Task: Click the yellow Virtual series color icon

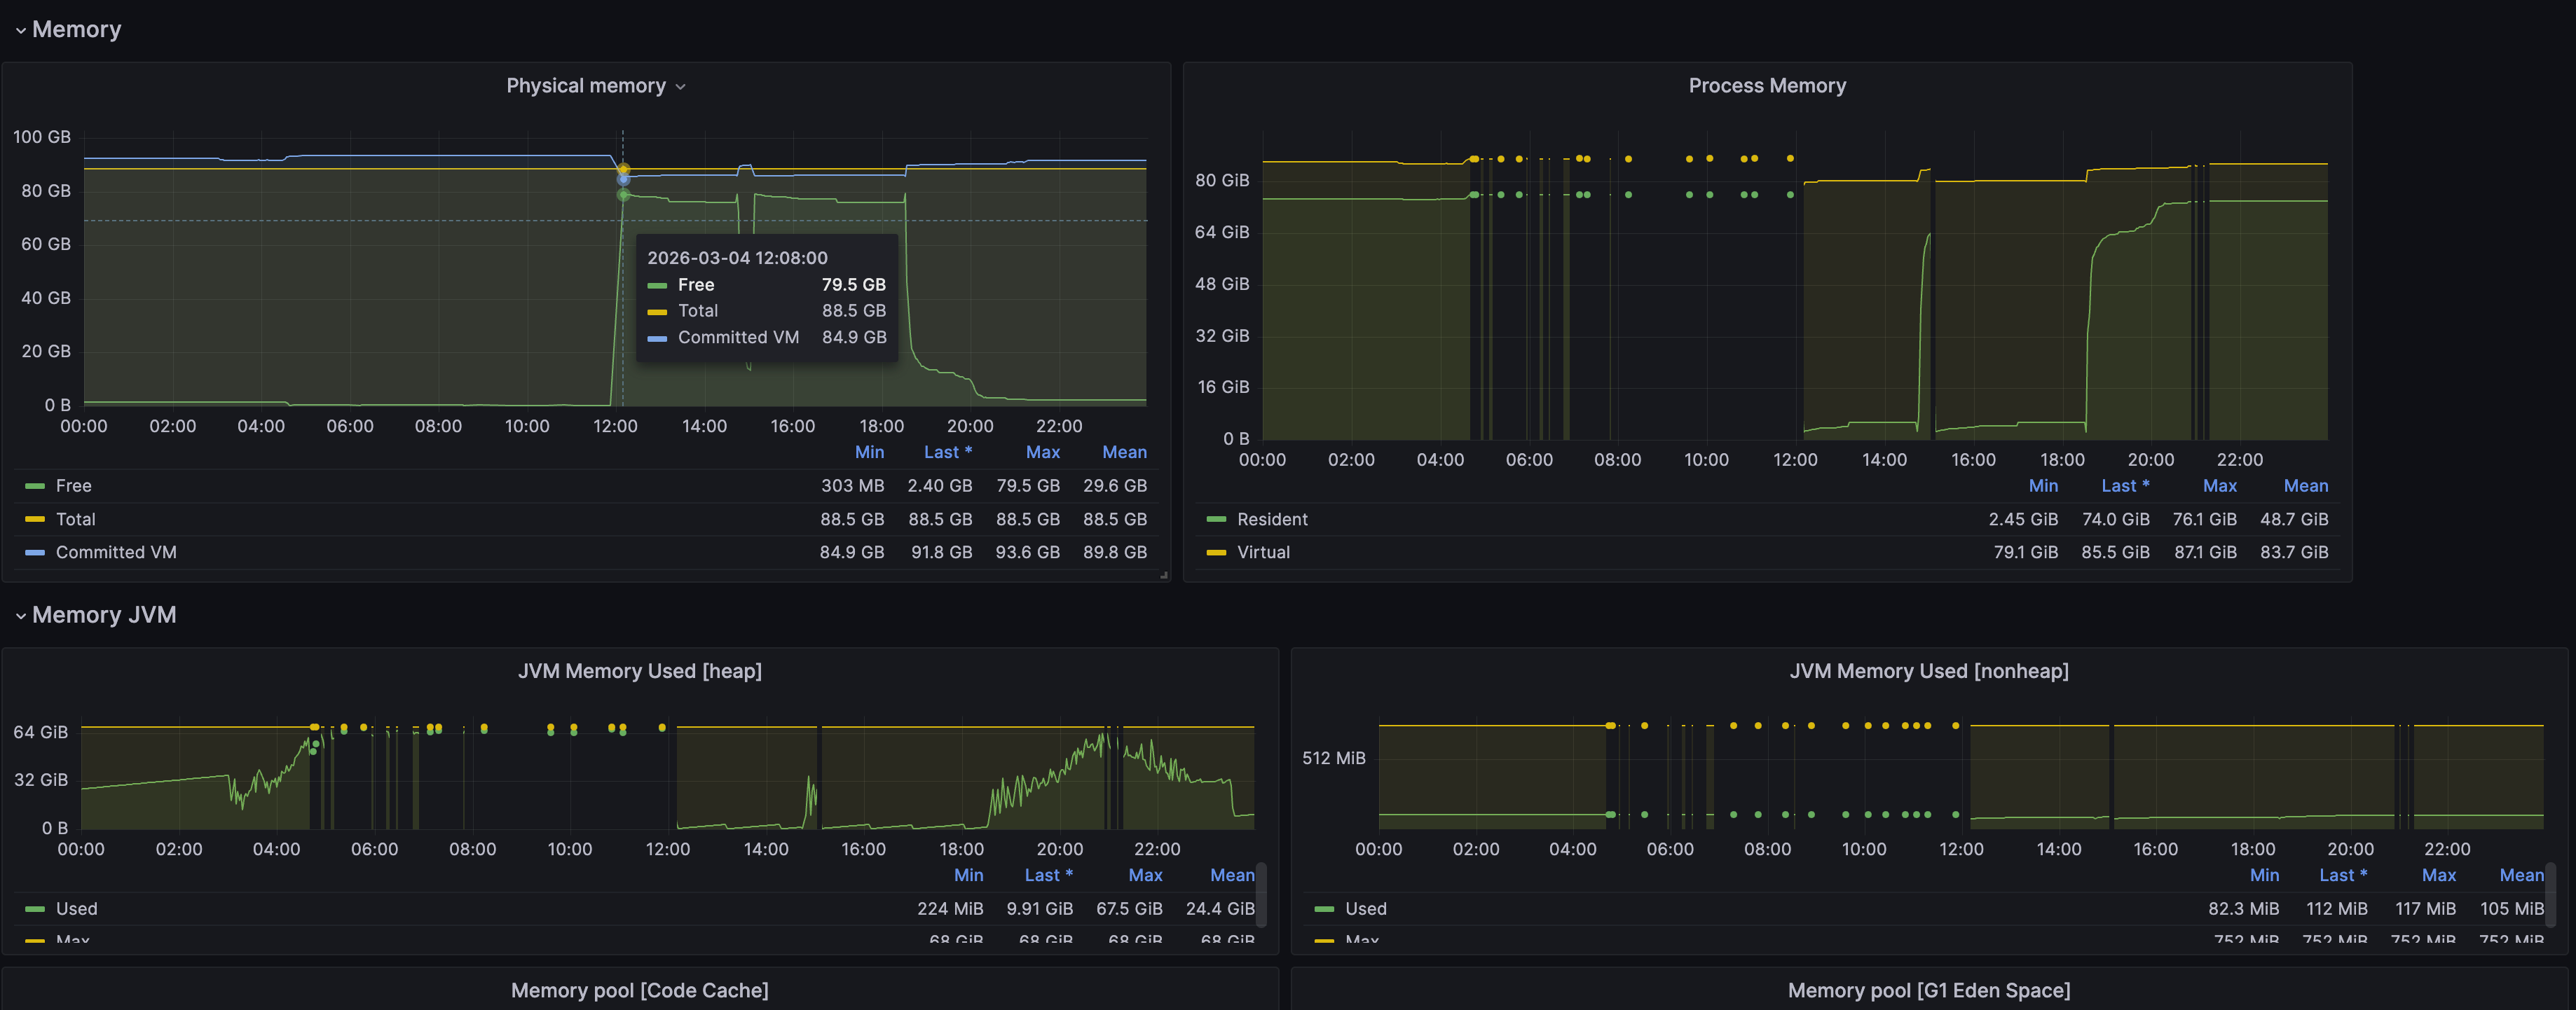Action: 1216,552
